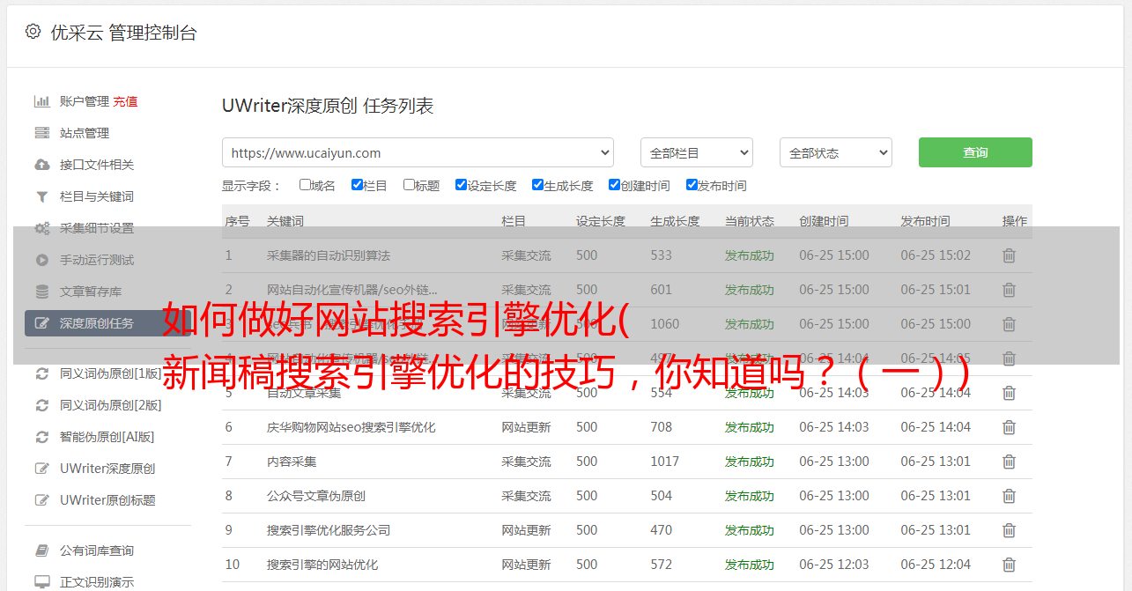Uncheck the 生成长度 display field checkbox
This screenshot has width=1132, height=591.
[x=537, y=185]
